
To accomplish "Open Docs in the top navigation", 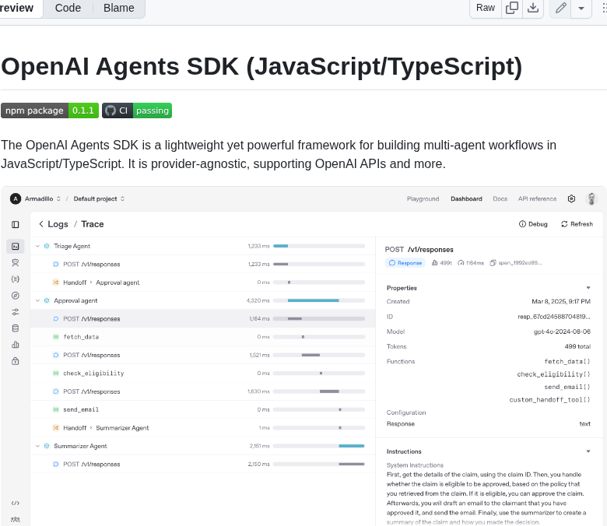I will (x=500, y=199).
